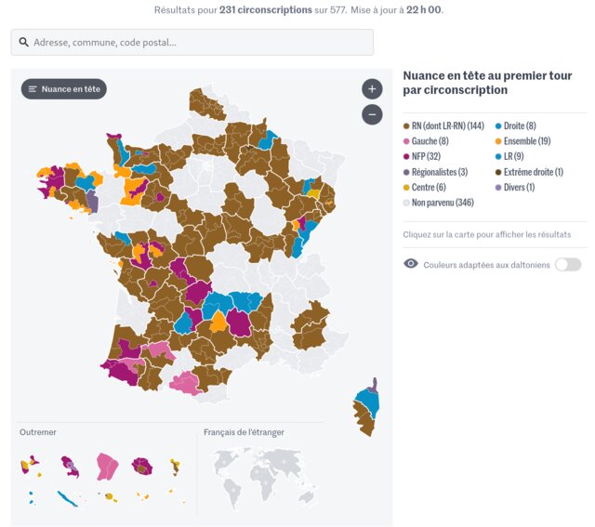Screen dimensions: 595x527
Task: Zoom in on the map with plus button
Action: point(372,89)
